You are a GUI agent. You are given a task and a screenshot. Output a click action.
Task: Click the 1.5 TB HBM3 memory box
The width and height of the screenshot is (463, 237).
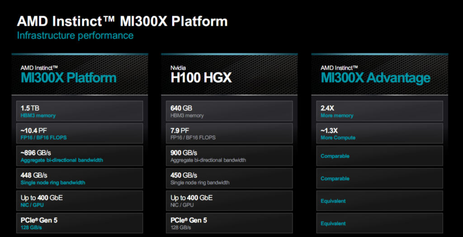[80, 111]
